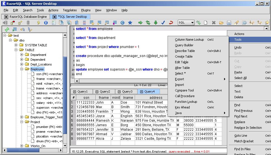
Task: Refresh the navigator with green arrows icon
Action: (7, 30)
